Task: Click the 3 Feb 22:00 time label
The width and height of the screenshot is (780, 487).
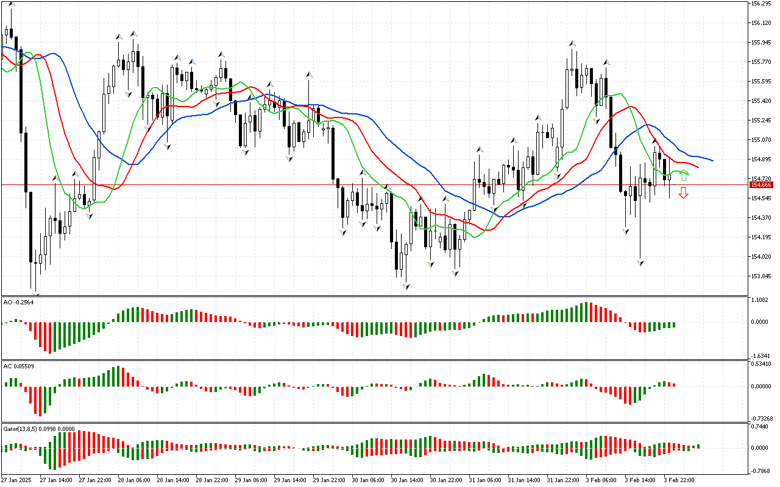Action: (x=678, y=480)
